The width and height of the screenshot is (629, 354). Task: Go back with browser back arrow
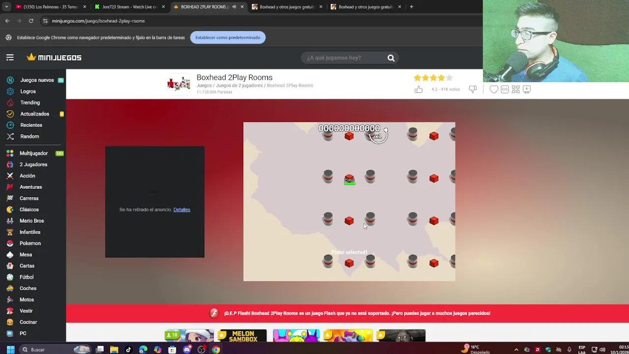click(7, 21)
